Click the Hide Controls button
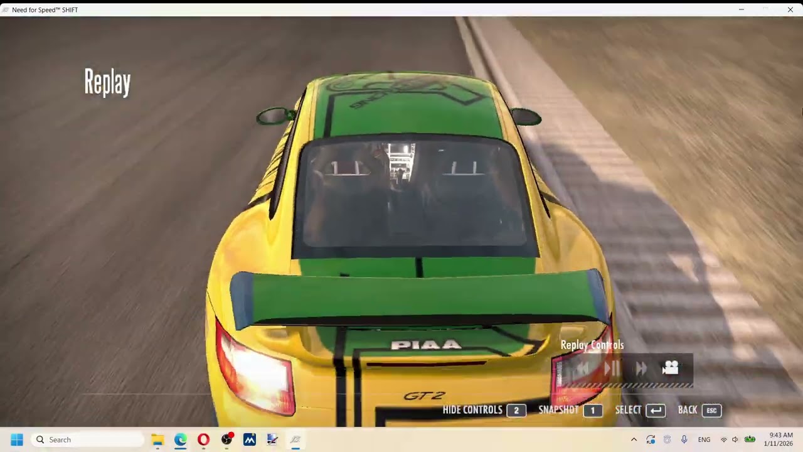The width and height of the screenshot is (803, 452). point(484,410)
